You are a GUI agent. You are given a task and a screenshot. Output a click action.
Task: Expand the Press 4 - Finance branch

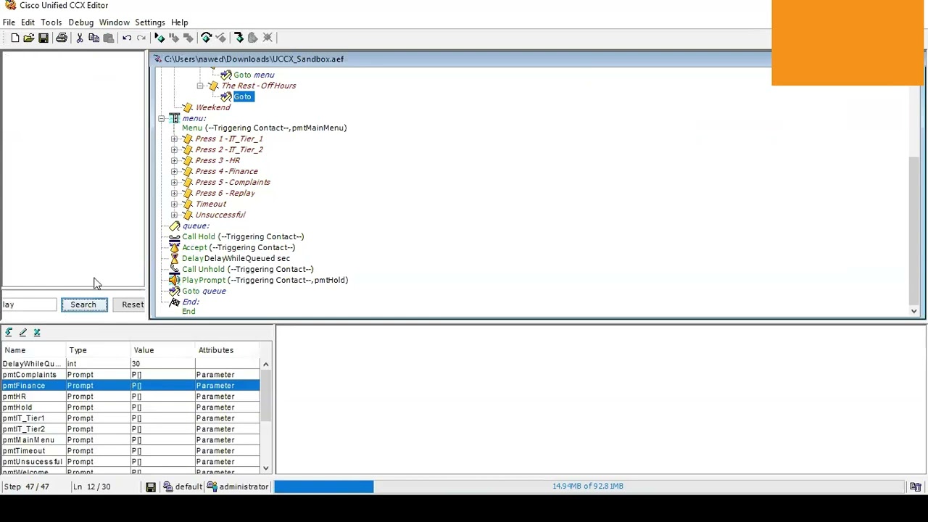click(x=174, y=171)
